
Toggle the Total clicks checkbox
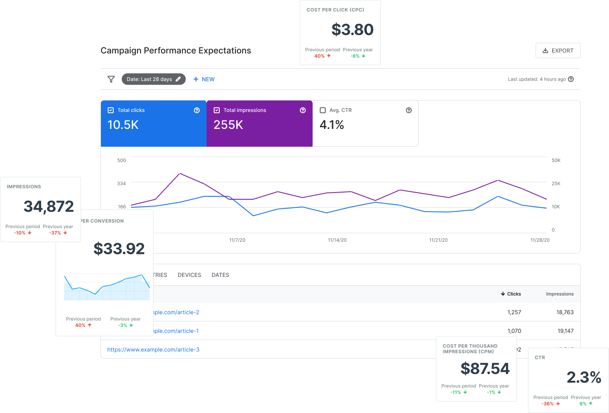[x=111, y=110]
